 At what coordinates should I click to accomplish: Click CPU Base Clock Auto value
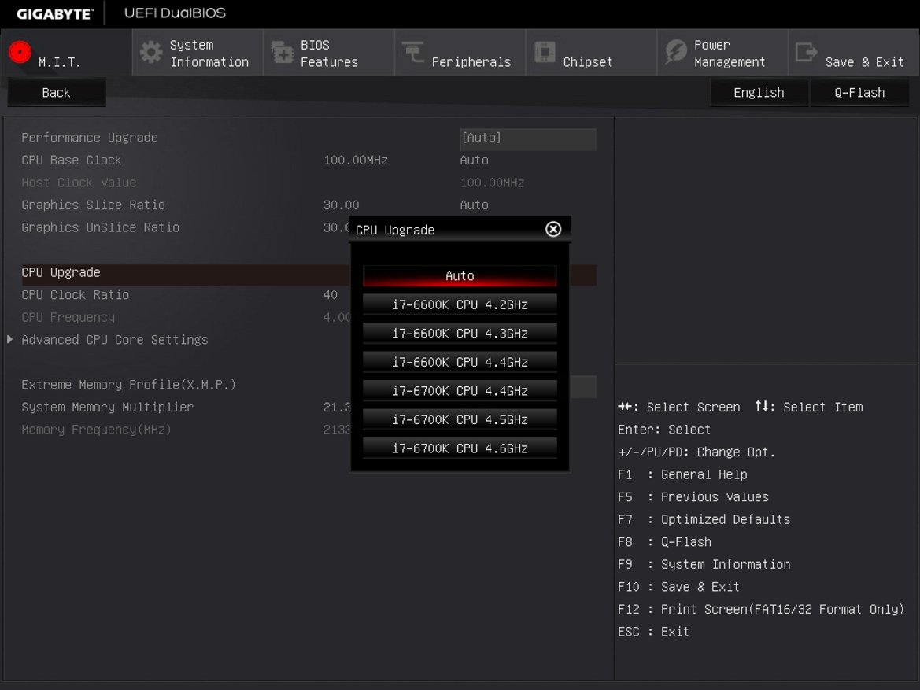(x=474, y=161)
